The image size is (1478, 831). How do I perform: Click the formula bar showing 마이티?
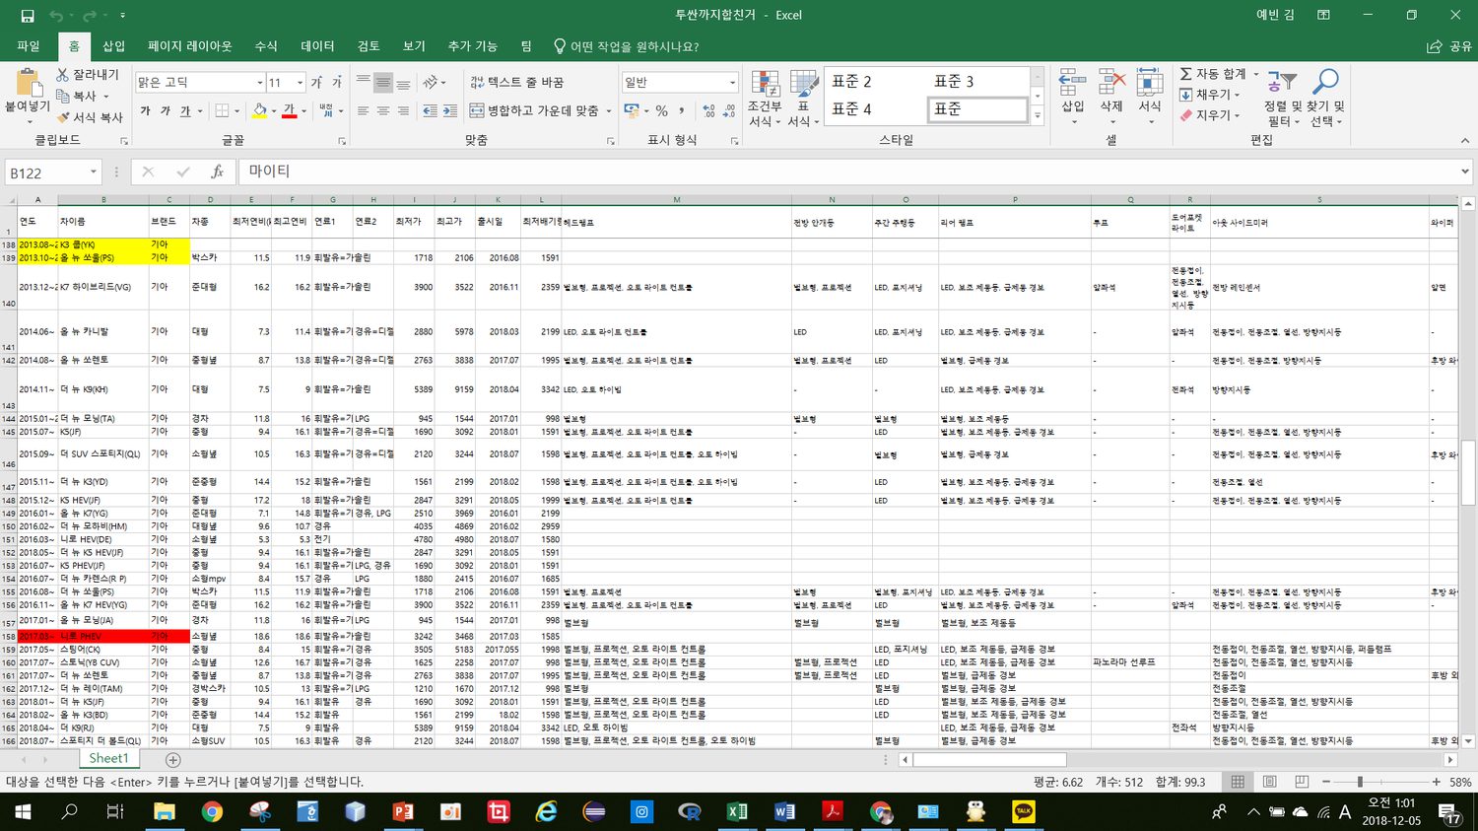click(x=852, y=173)
